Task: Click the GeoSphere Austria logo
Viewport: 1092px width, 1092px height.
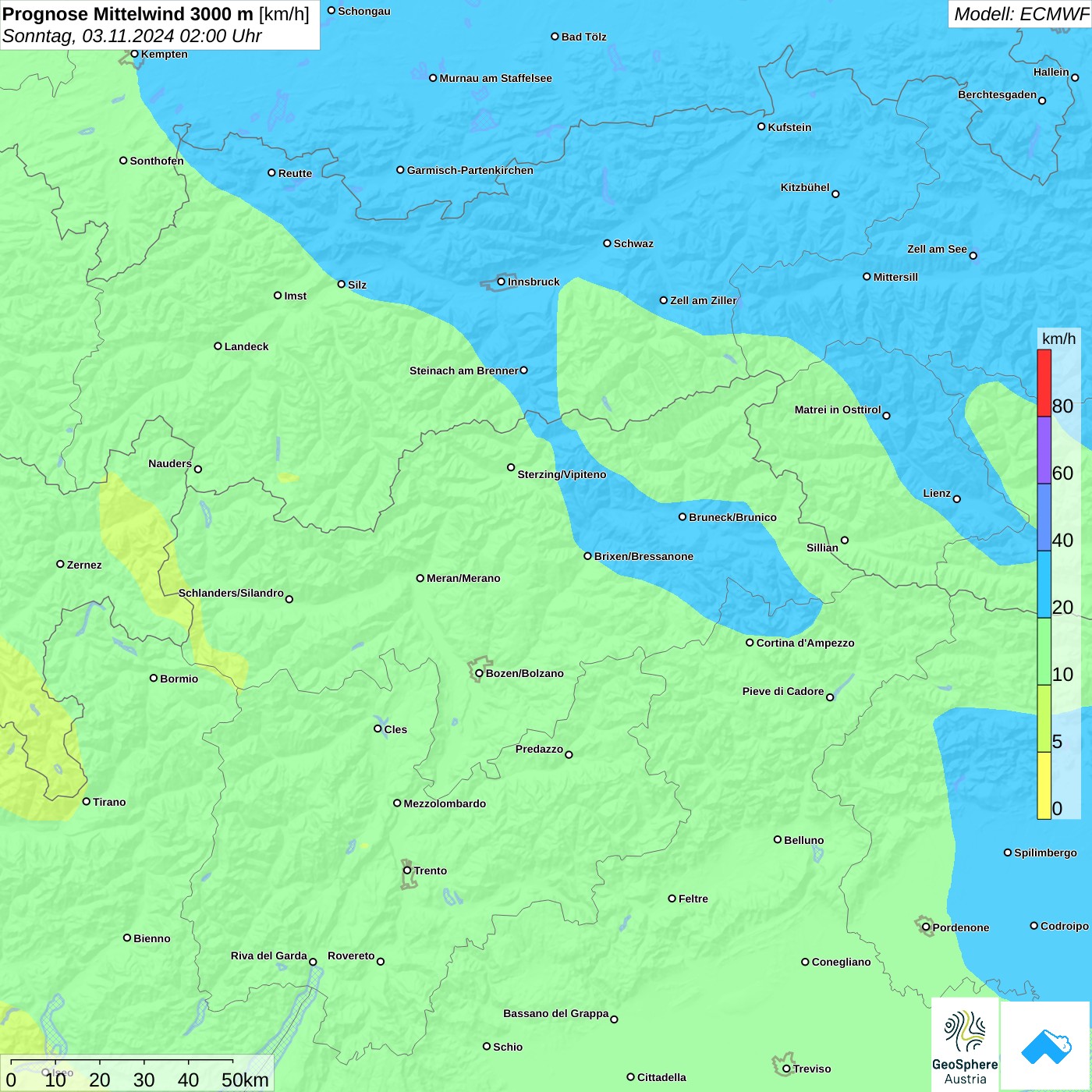Action: [x=965, y=1046]
